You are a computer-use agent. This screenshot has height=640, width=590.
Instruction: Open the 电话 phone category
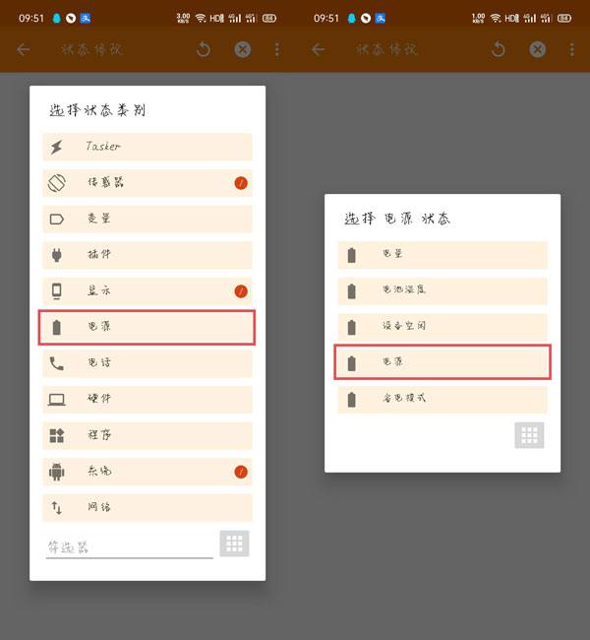coord(147,363)
